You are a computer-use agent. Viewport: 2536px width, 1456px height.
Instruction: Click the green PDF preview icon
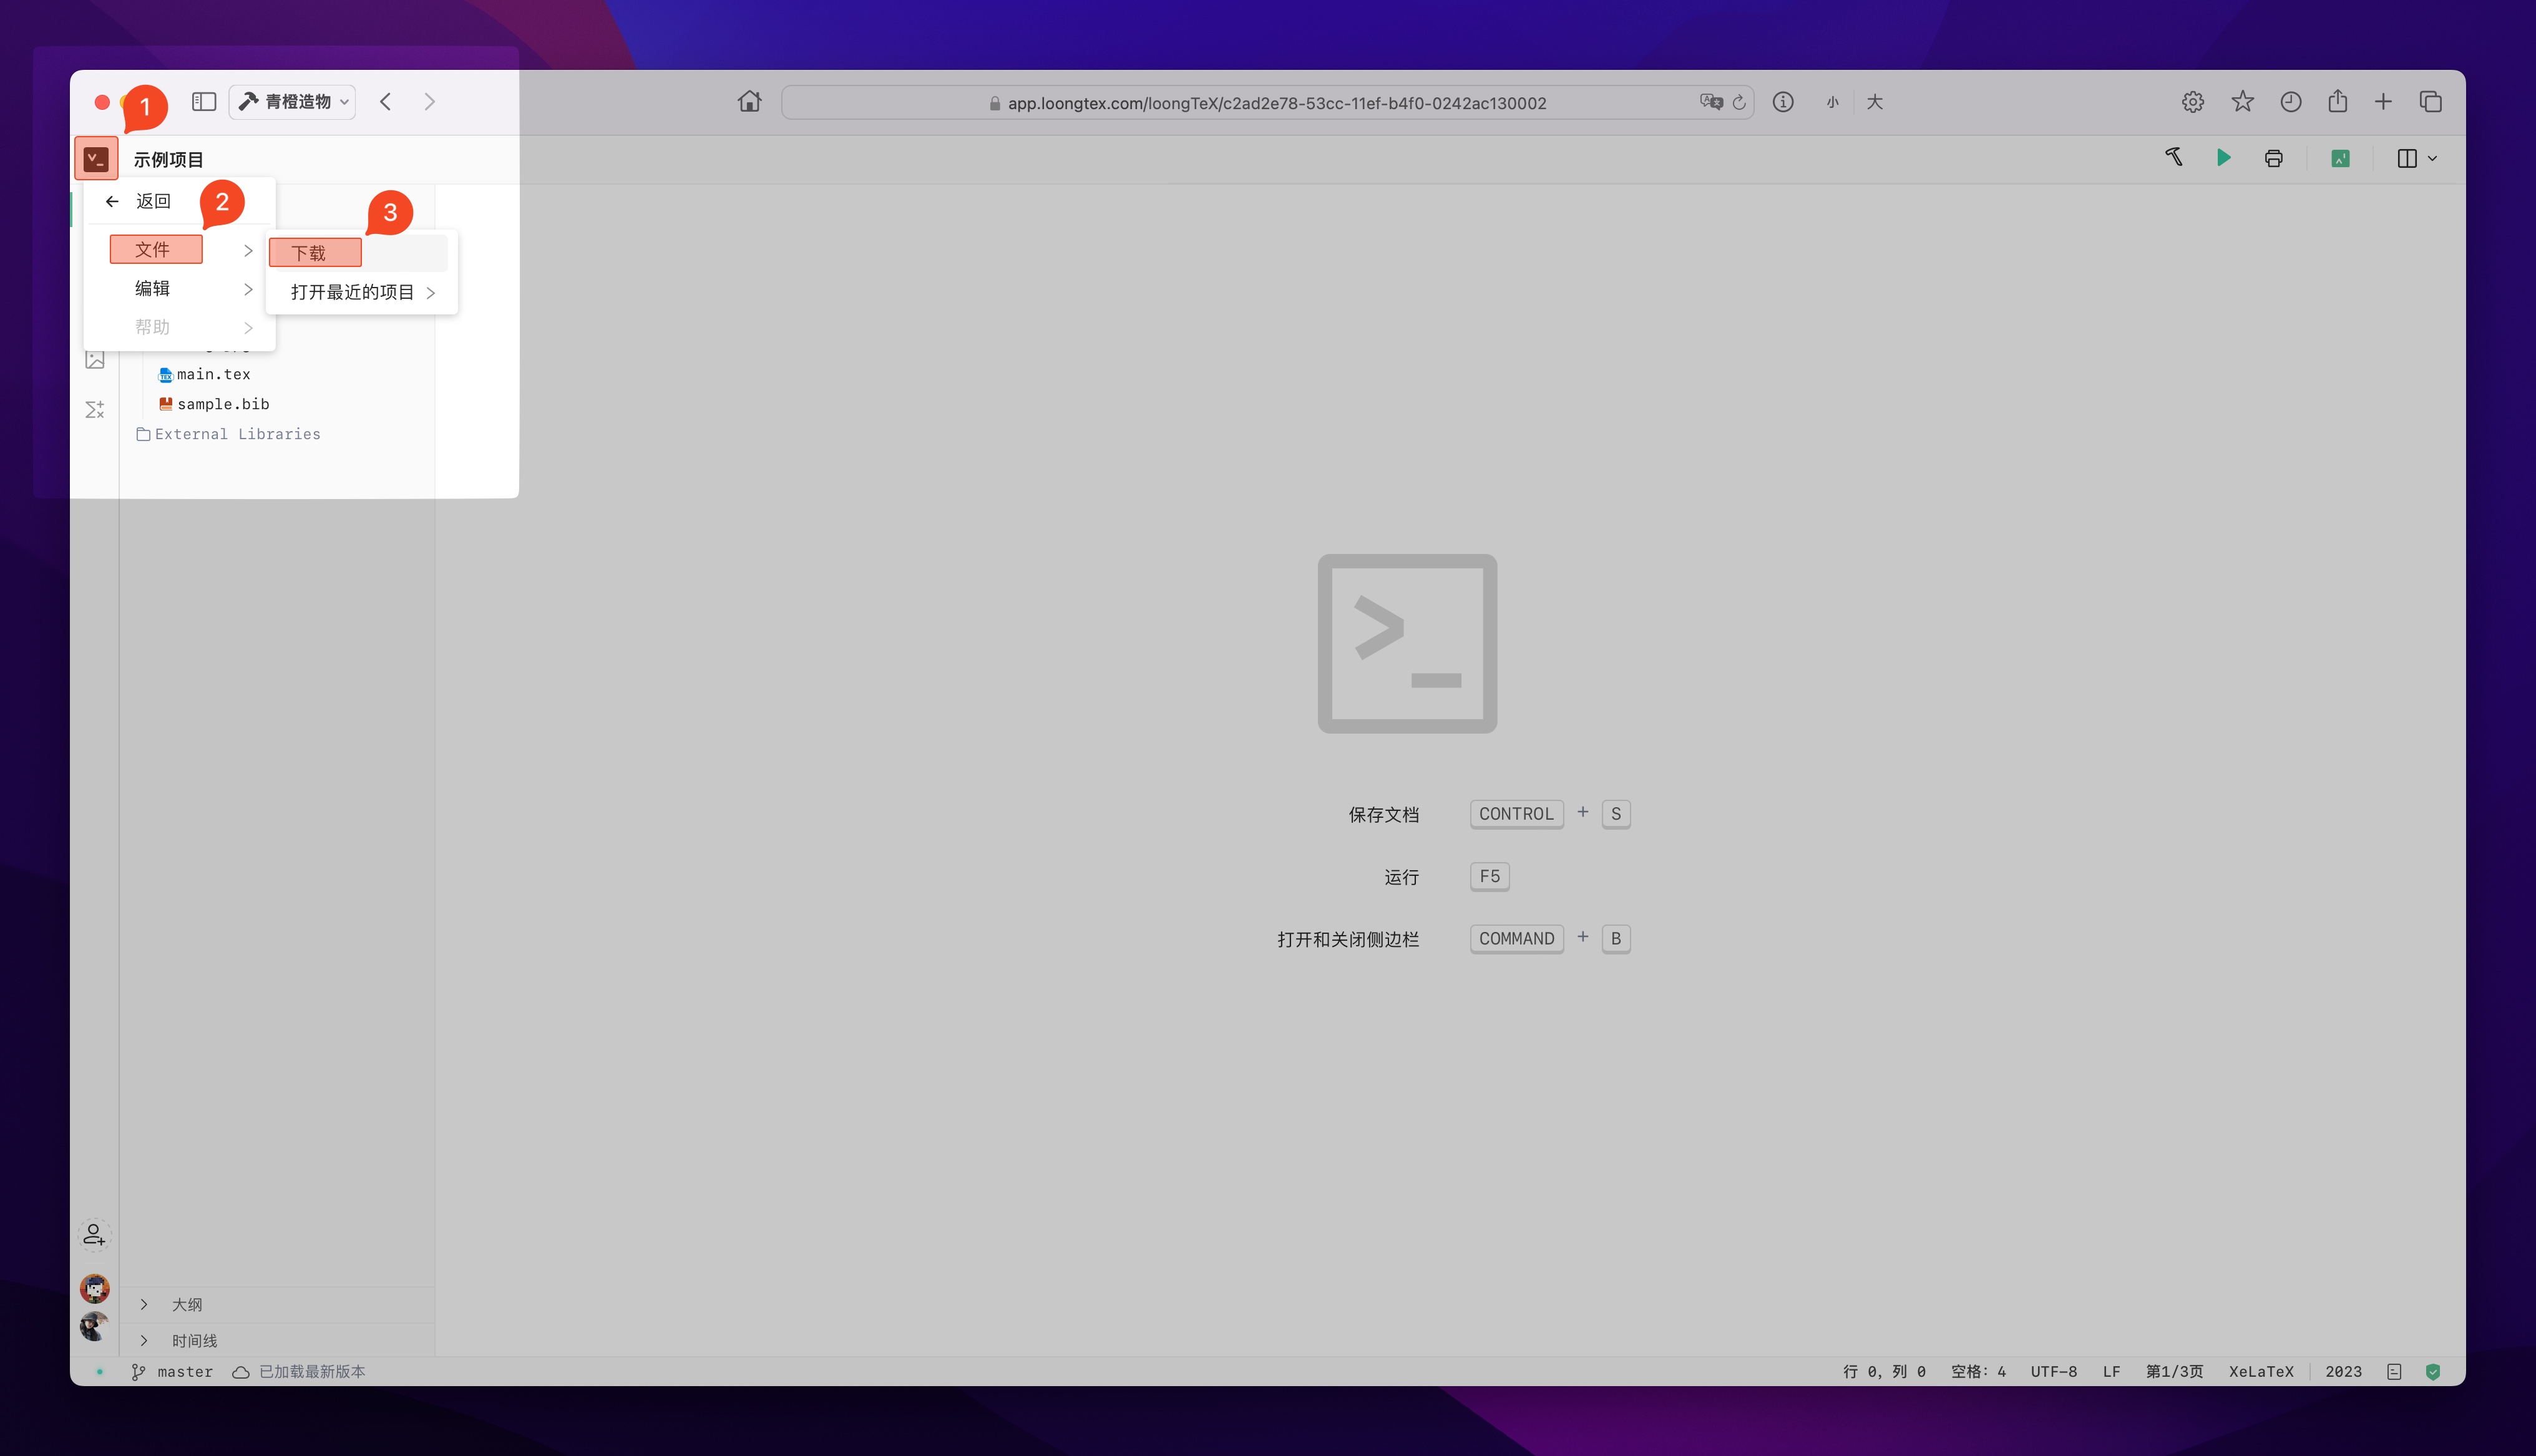point(2340,158)
